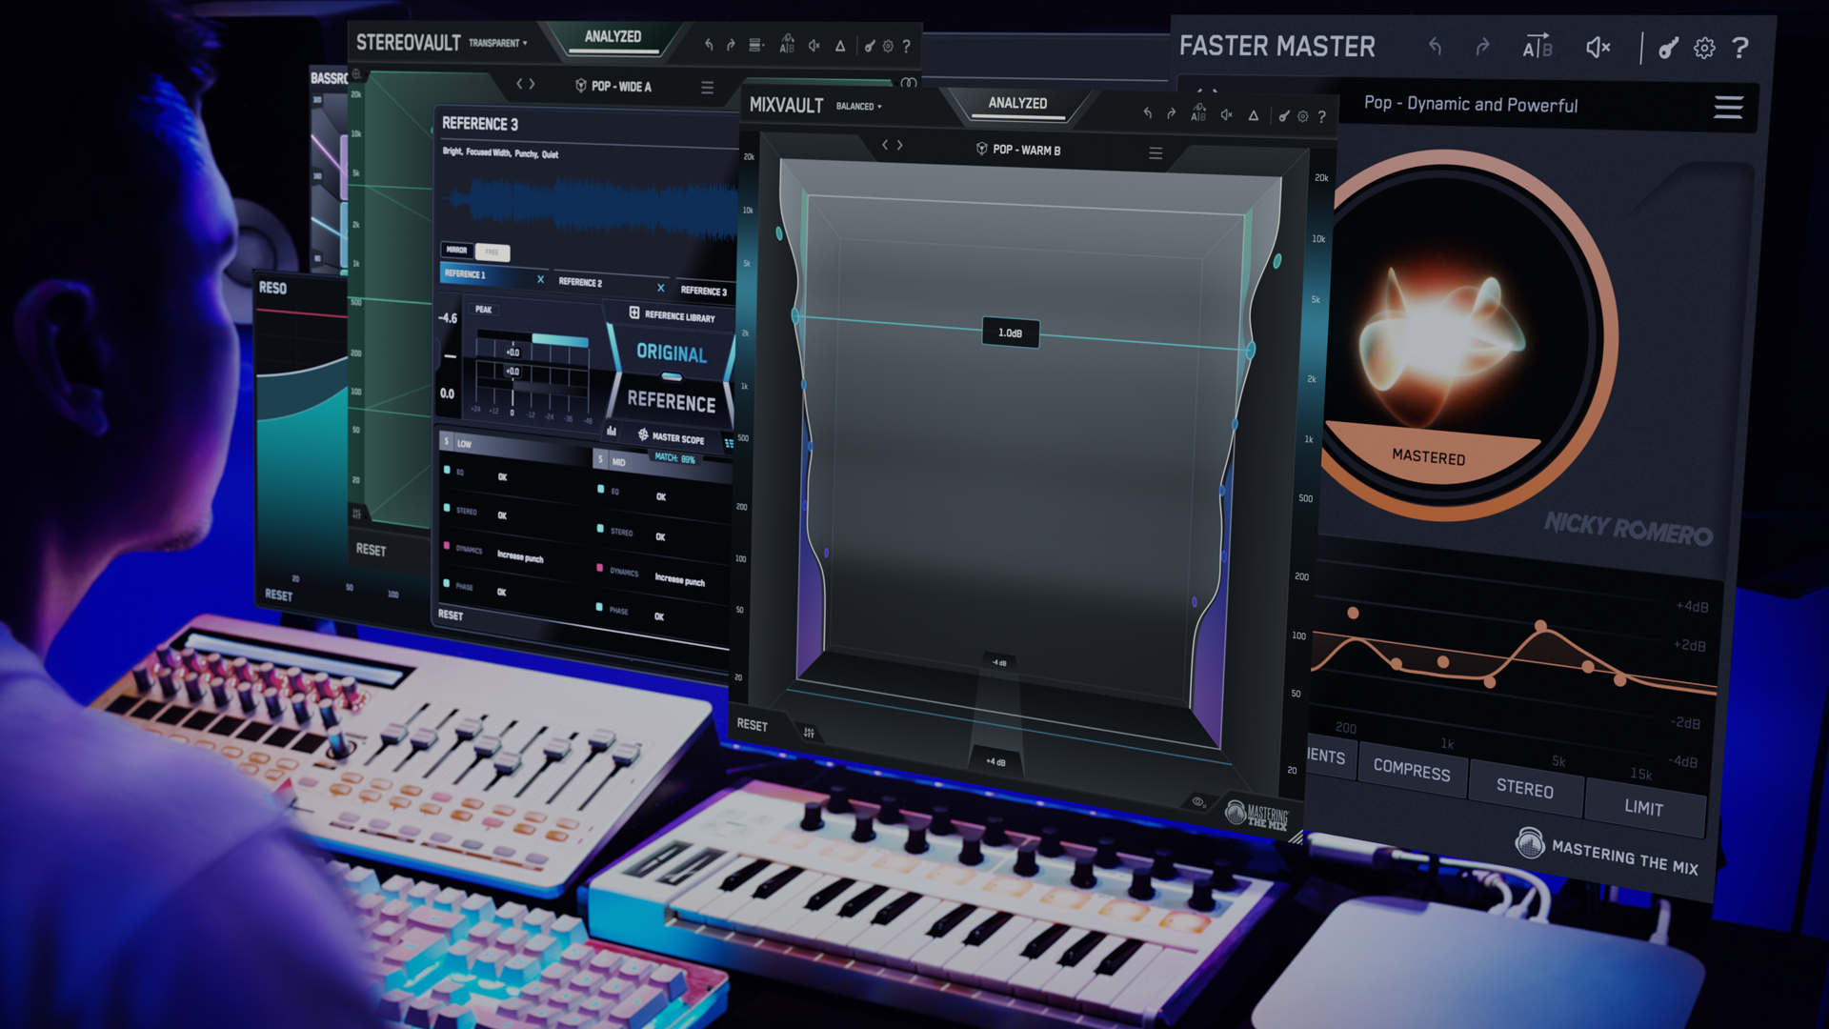Open MIXVAULT sliders icon beside Reset

click(x=809, y=733)
